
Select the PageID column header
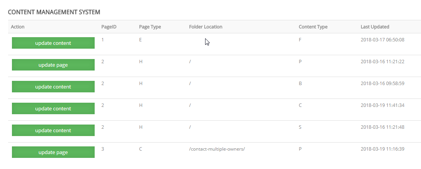pos(109,27)
